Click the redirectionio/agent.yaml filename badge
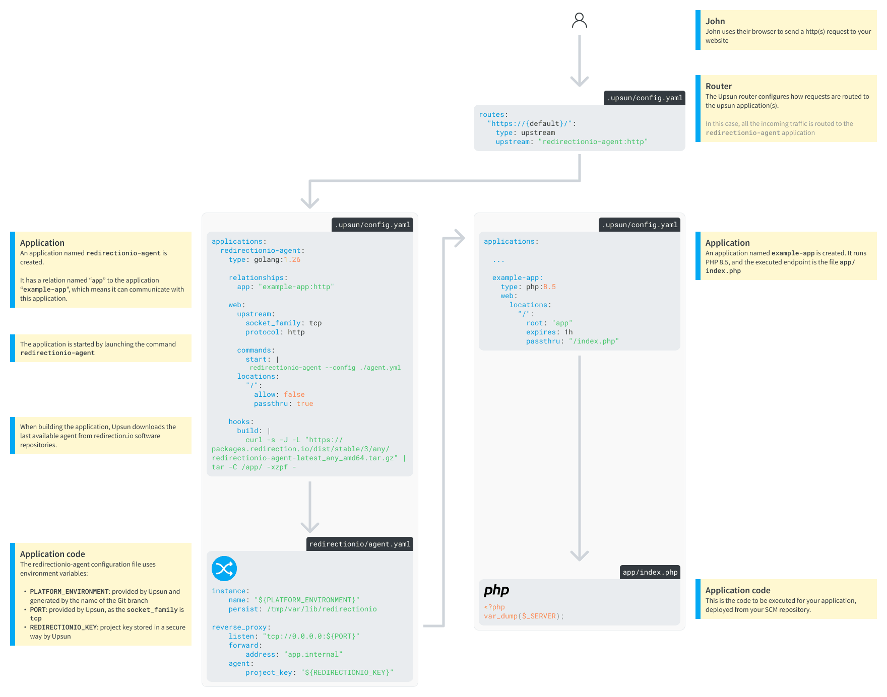This screenshot has height=697, width=887. click(x=359, y=544)
